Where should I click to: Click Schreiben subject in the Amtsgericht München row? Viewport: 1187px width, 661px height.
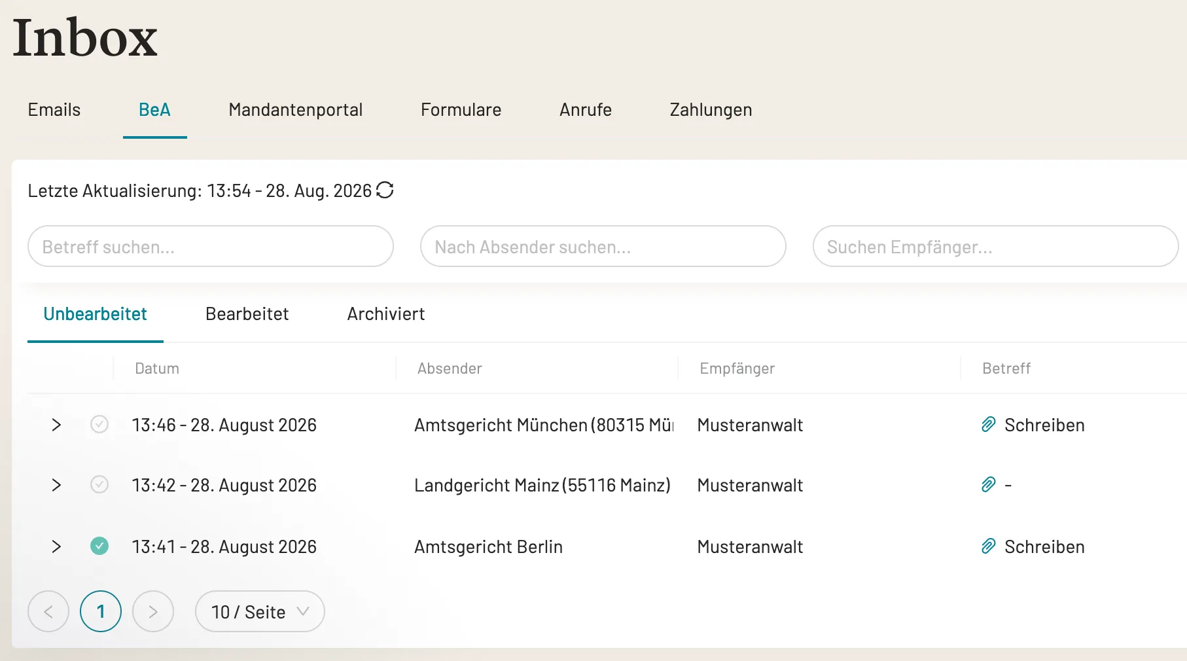(x=1044, y=425)
